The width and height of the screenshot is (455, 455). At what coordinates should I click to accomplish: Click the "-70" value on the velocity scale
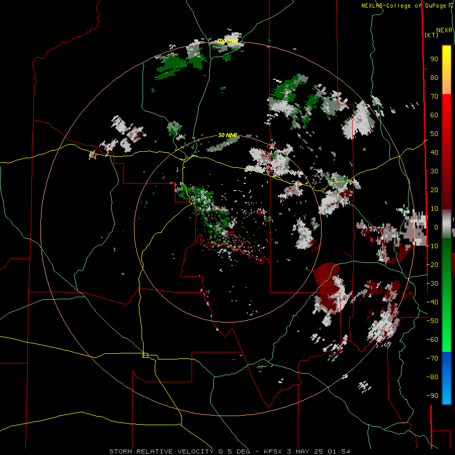point(432,358)
